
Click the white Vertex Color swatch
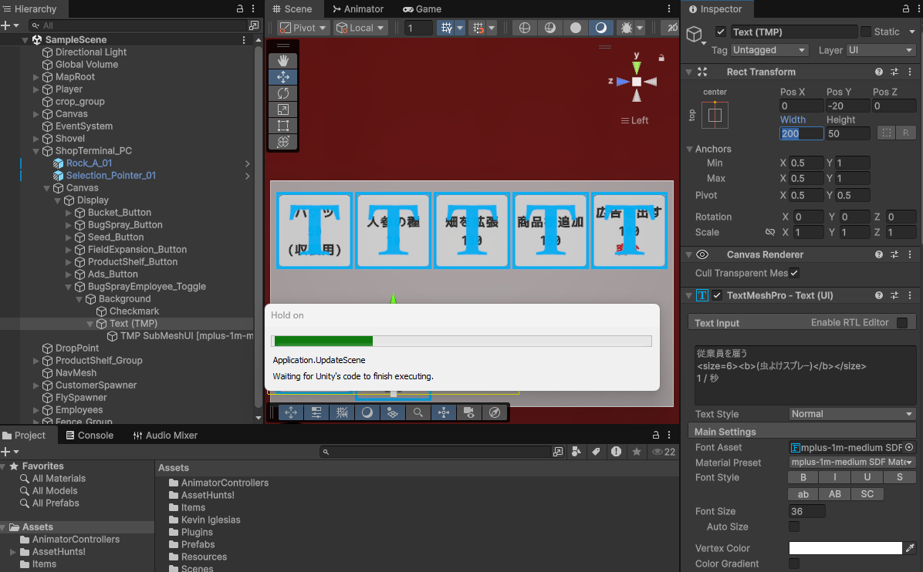[845, 548]
